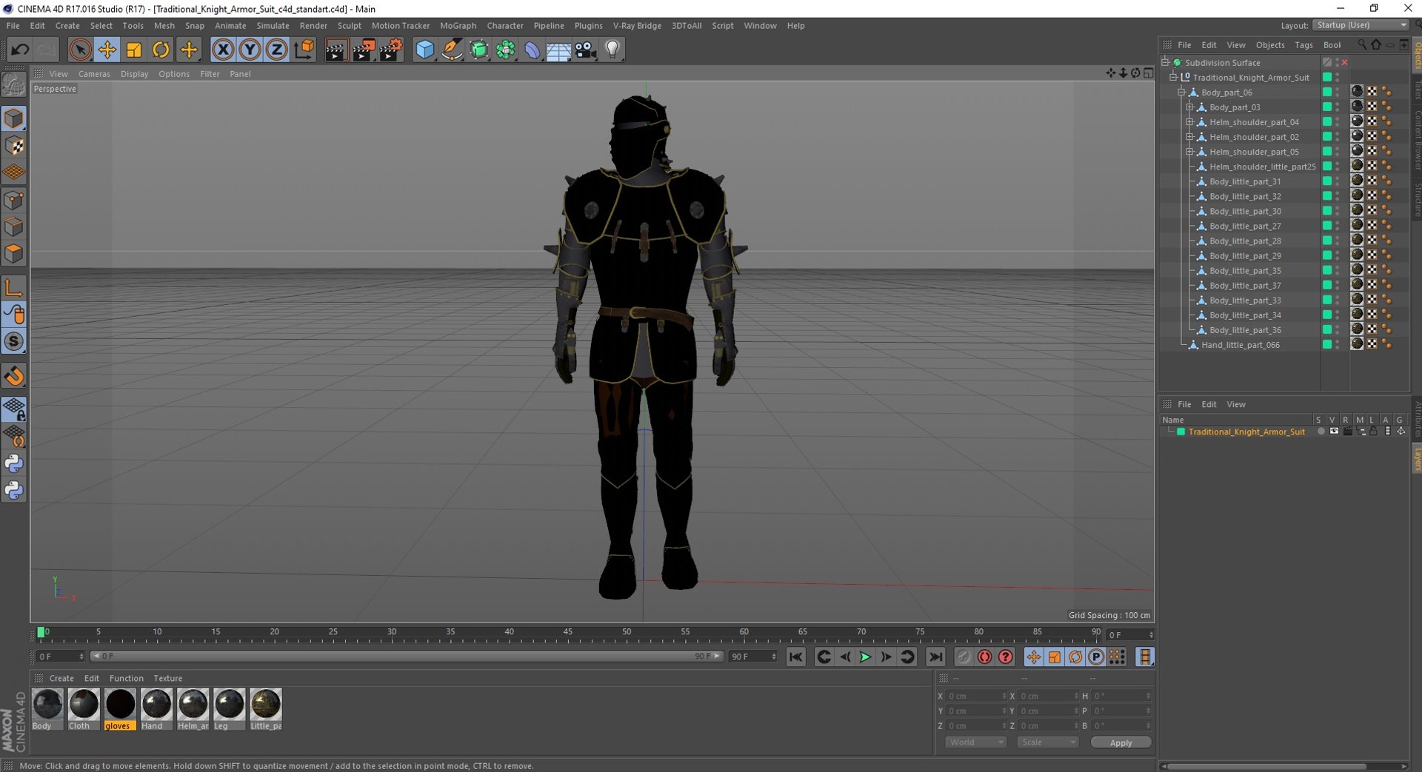Switch to Model mode in left sidebar

click(14, 118)
